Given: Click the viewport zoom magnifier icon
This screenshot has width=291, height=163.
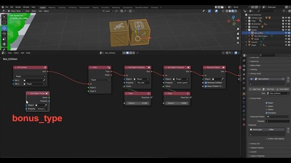Looking at the screenshot, I should coord(238,29).
